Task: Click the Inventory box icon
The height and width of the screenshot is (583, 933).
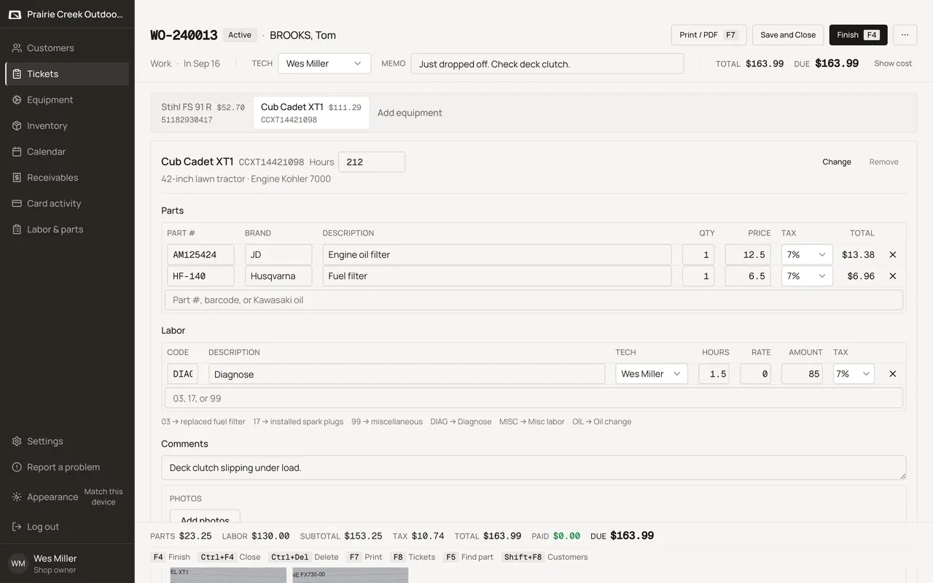Action: point(17,126)
